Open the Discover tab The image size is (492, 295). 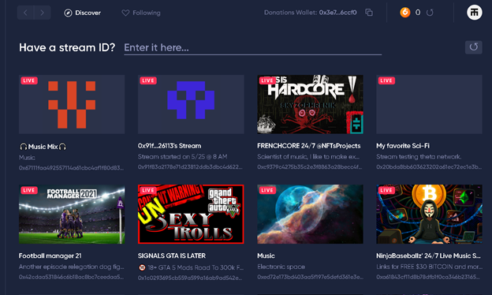tap(83, 13)
